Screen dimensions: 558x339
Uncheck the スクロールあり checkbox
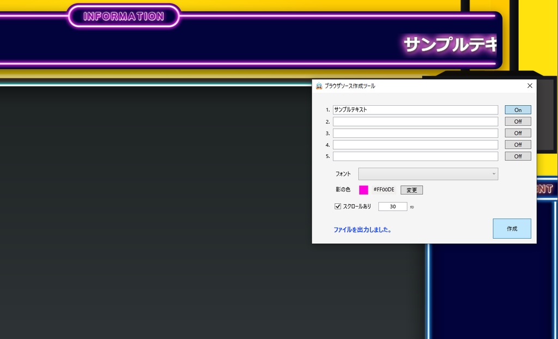338,206
